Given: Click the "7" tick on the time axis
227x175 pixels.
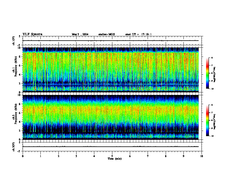Looking at the screenshot, I should (148, 156).
